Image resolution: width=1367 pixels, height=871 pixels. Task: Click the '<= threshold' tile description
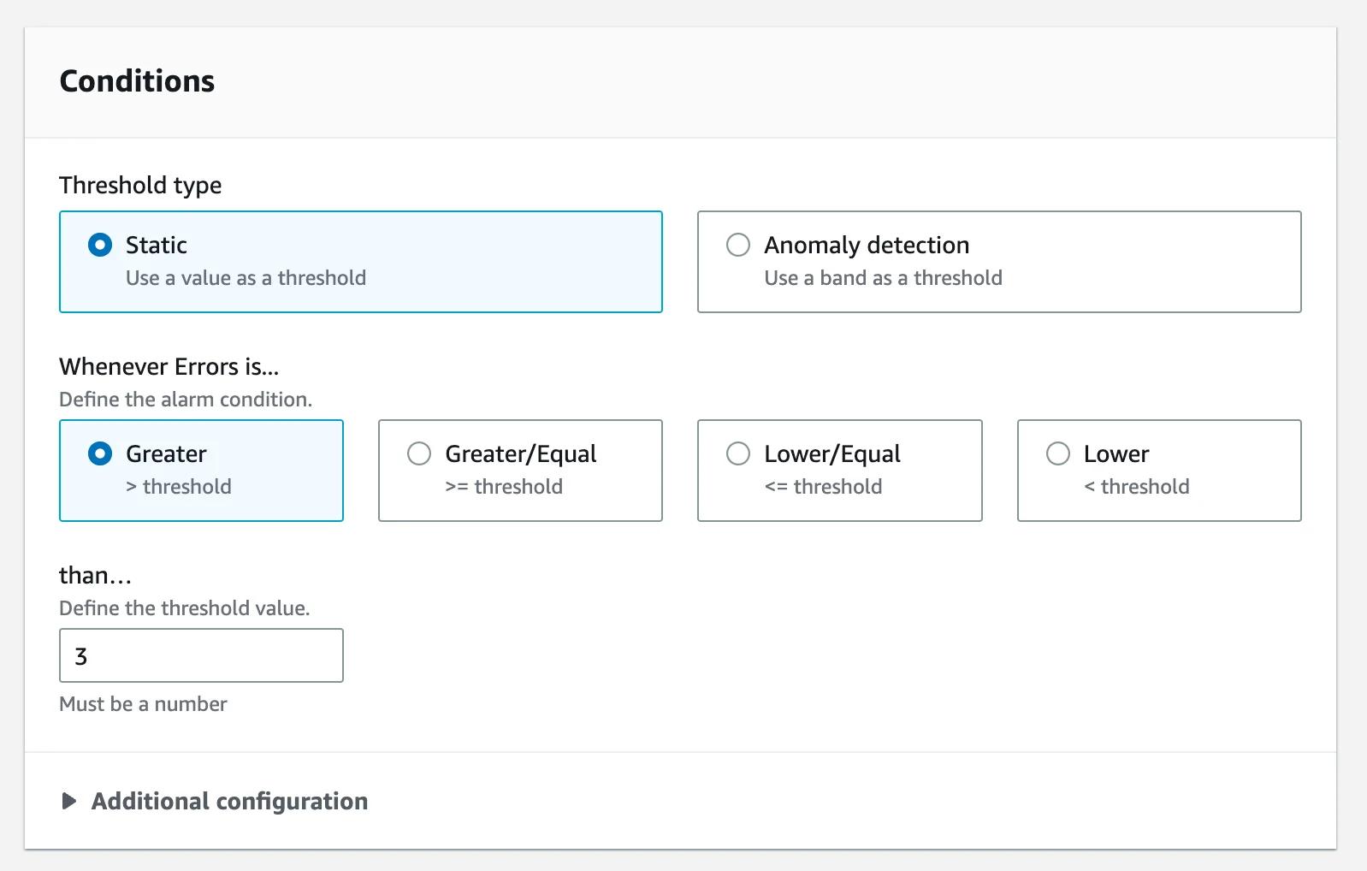point(822,487)
